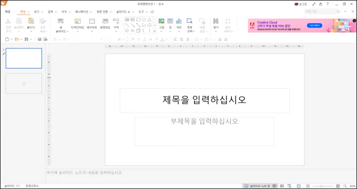Click the full screen arrows icon in title bar

314,4
